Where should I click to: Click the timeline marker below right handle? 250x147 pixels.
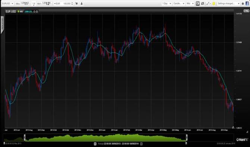[x=186, y=143]
